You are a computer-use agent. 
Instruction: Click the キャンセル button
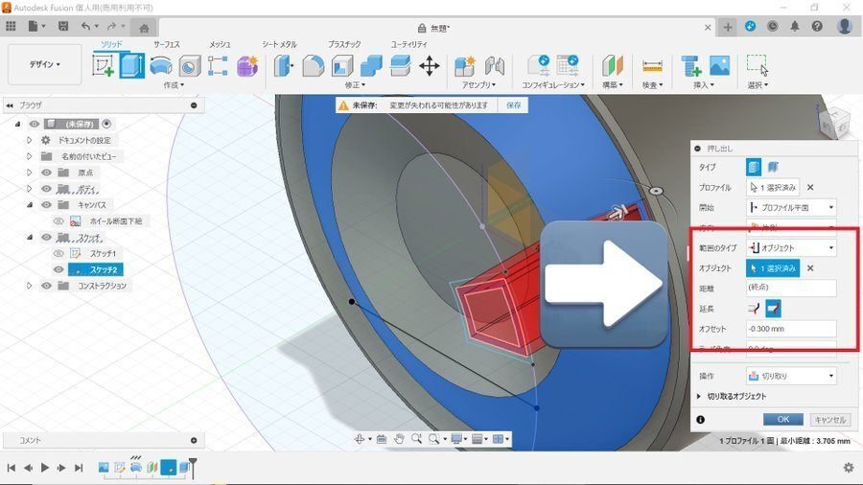pyautogui.click(x=830, y=420)
